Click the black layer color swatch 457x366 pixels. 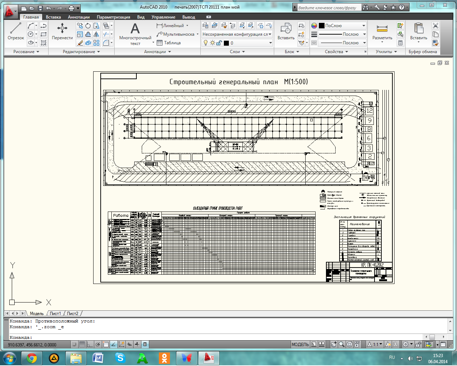226,43
